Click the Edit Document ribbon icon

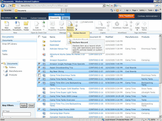pos(37,26)
